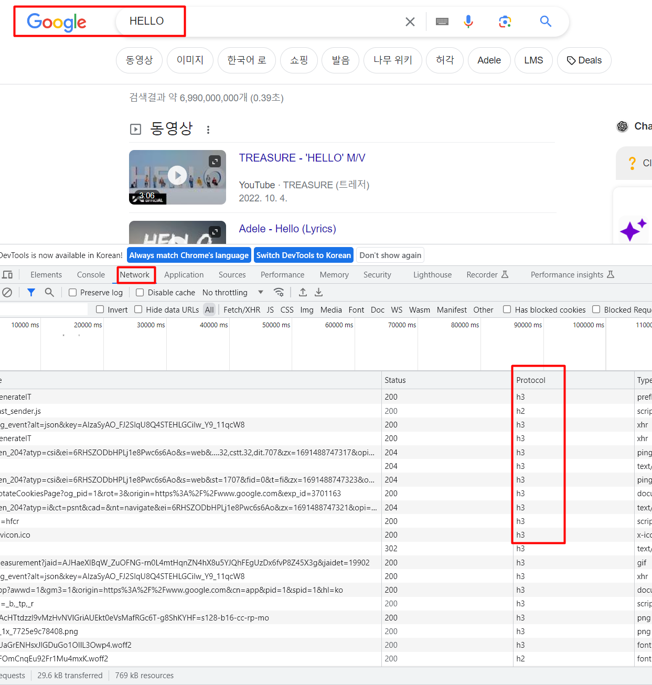Open network search magnifier icon
The image size is (652, 685).
coord(49,293)
